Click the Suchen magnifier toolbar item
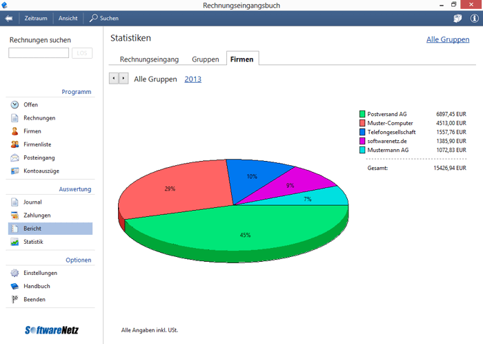The width and height of the screenshot is (483, 344). click(104, 18)
